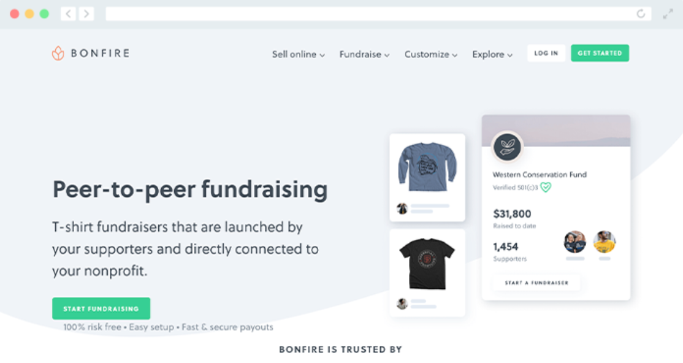Click the browser forward arrow
The image size is (683, 363).
[86, 14]
